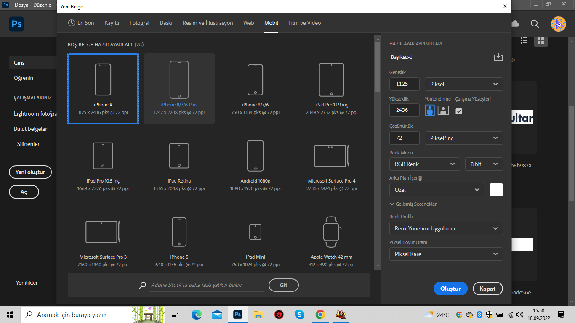
Task: Choose the Microsoft Surface Pro 3 preset
Action: [x=103, y=241]
